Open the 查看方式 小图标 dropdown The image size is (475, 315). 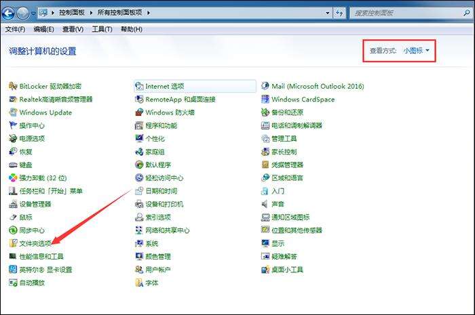point(416,51)
